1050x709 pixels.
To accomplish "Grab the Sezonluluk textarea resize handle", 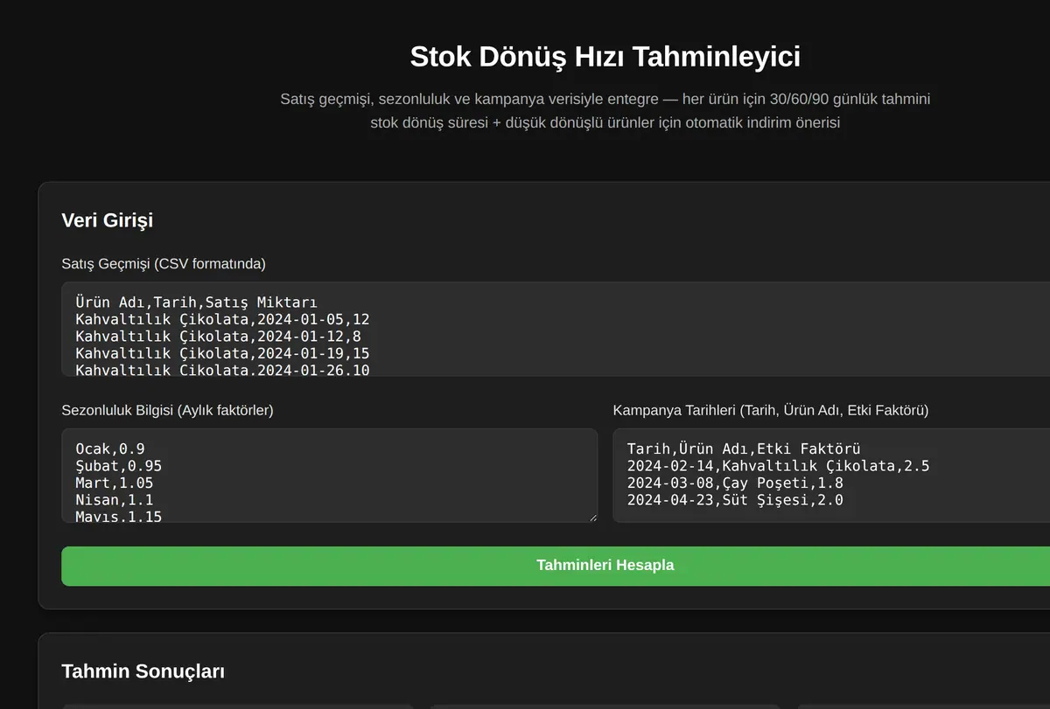I will coord(592,518).
